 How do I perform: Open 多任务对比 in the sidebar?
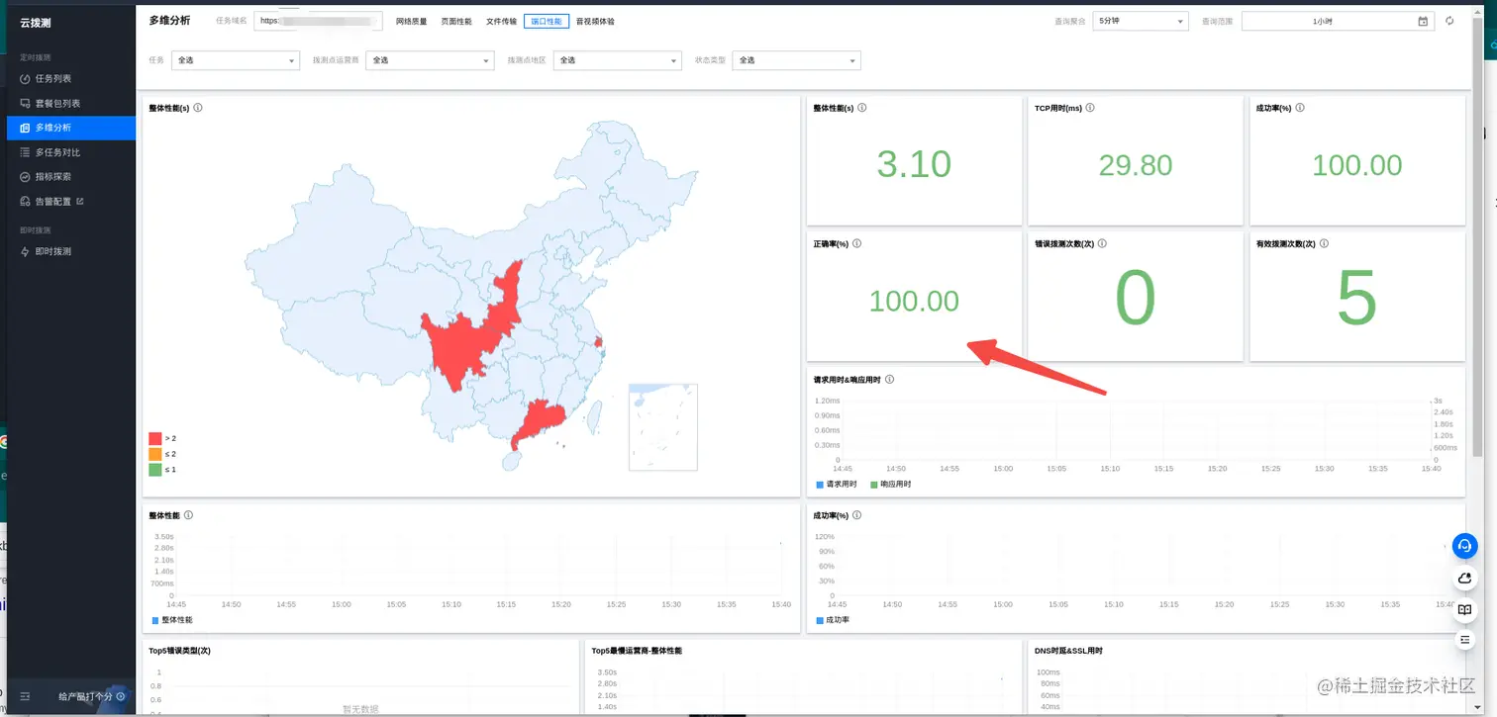[71, 152]
